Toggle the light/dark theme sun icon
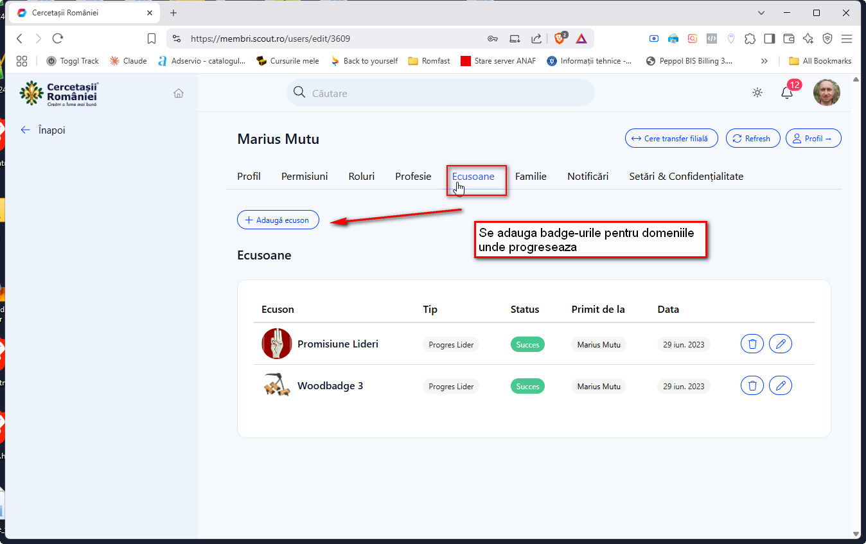 point(757,93)
